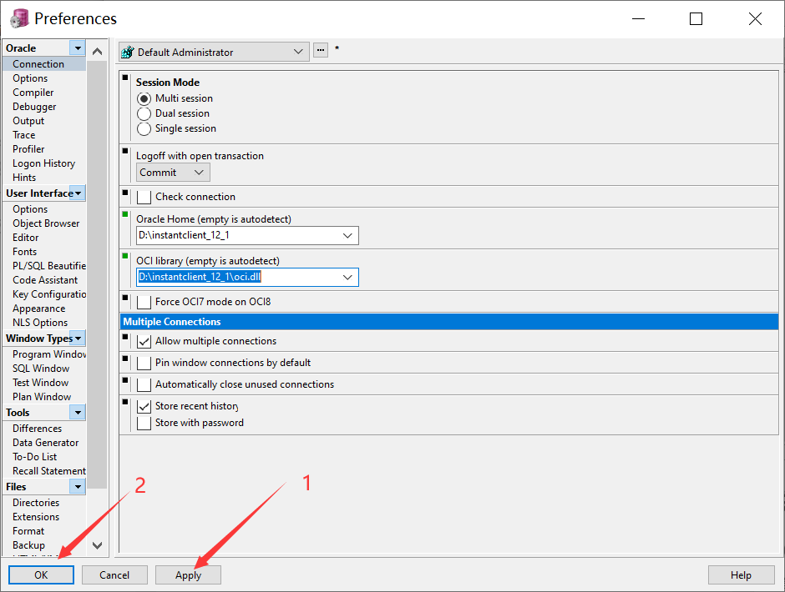This screenshot has width=785, height=592.
Task: Click the indicator beside Allow multiple connections
Action: coord(125,337)
